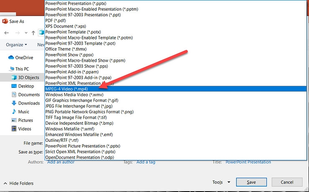This screenshot has height=192, width=309.
Task: Choose OpenDocument Presentation (*.odp)
Action: (175, 157)
